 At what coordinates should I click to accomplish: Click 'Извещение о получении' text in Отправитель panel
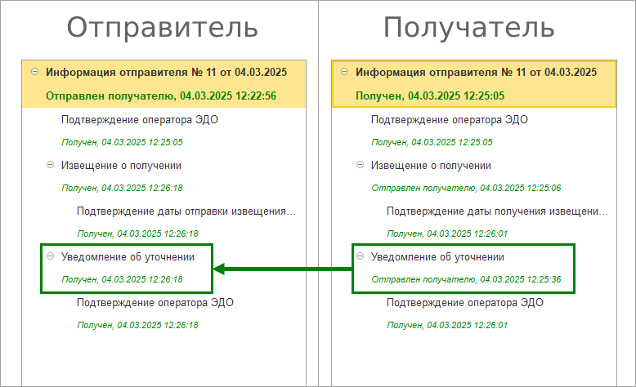click(x=121, y=165)
